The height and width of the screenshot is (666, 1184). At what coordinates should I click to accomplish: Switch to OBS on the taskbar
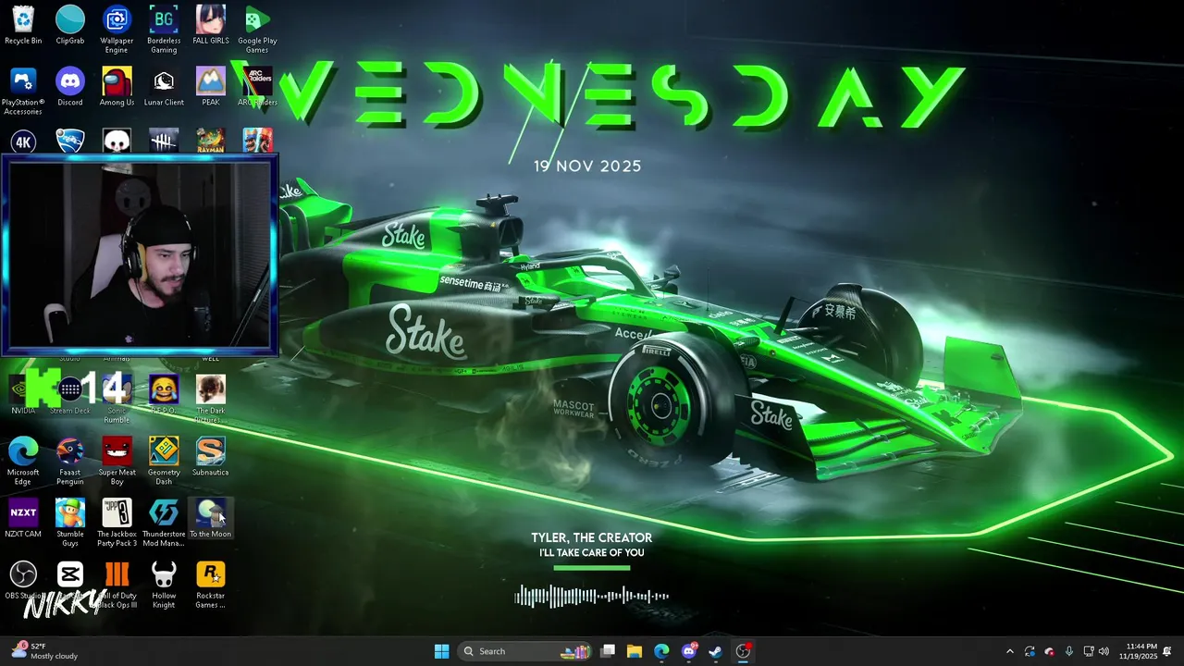click(743, 651)
